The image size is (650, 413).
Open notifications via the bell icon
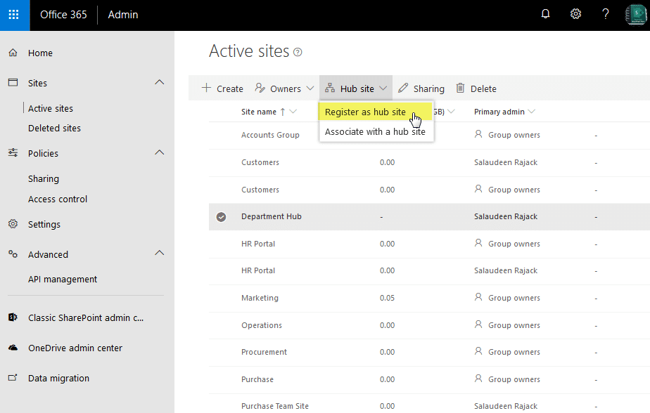point(545,14)
